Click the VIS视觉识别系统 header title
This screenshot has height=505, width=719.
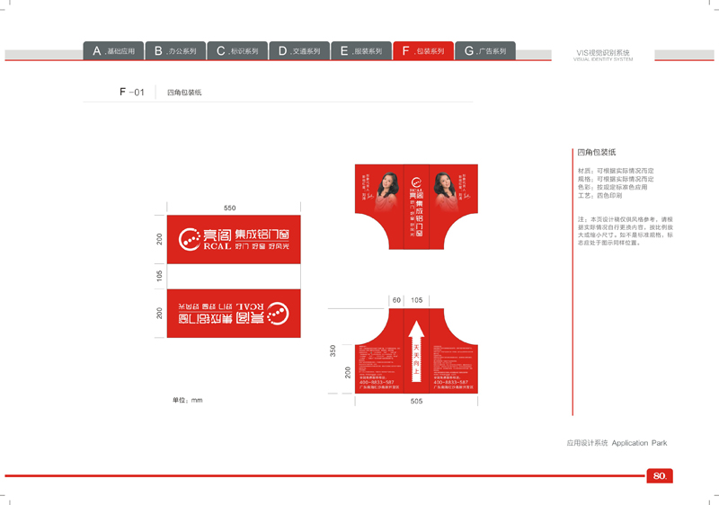click(x=603, y=53)
